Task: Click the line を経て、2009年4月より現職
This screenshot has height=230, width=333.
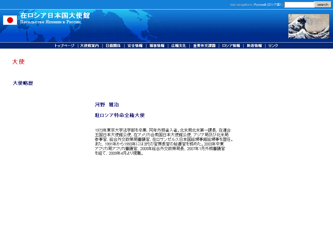Action: (119, 153)
